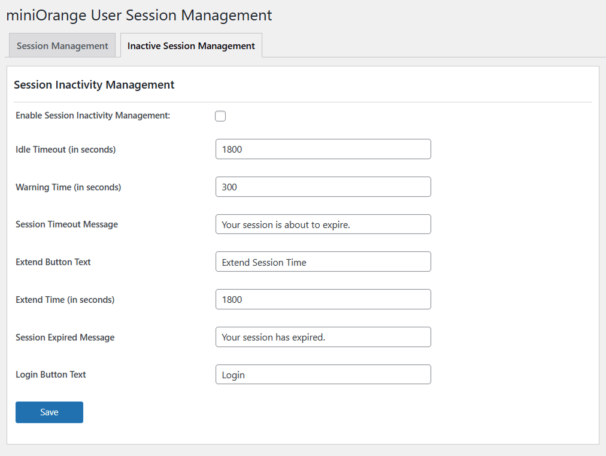The image size is (606, 456).
Task: Click the Enable Session Inactivity Management label
Action: point(93,115)
